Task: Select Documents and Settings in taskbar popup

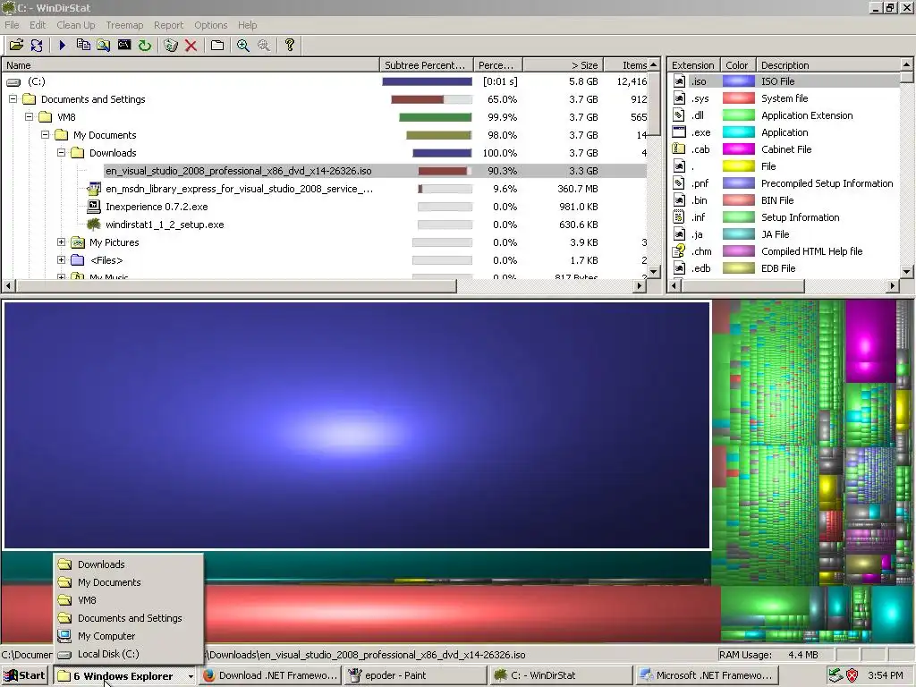Action: [128, 618]
